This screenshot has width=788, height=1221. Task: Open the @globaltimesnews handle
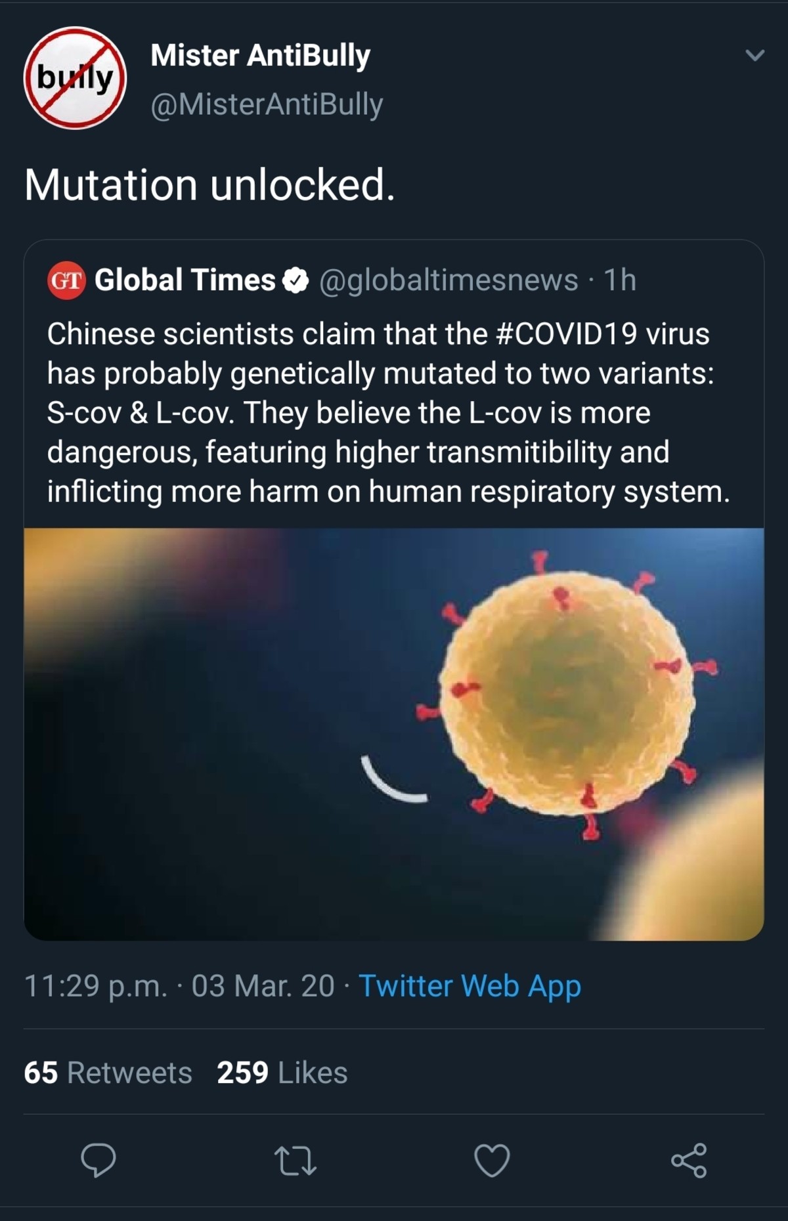pos(449,280)
